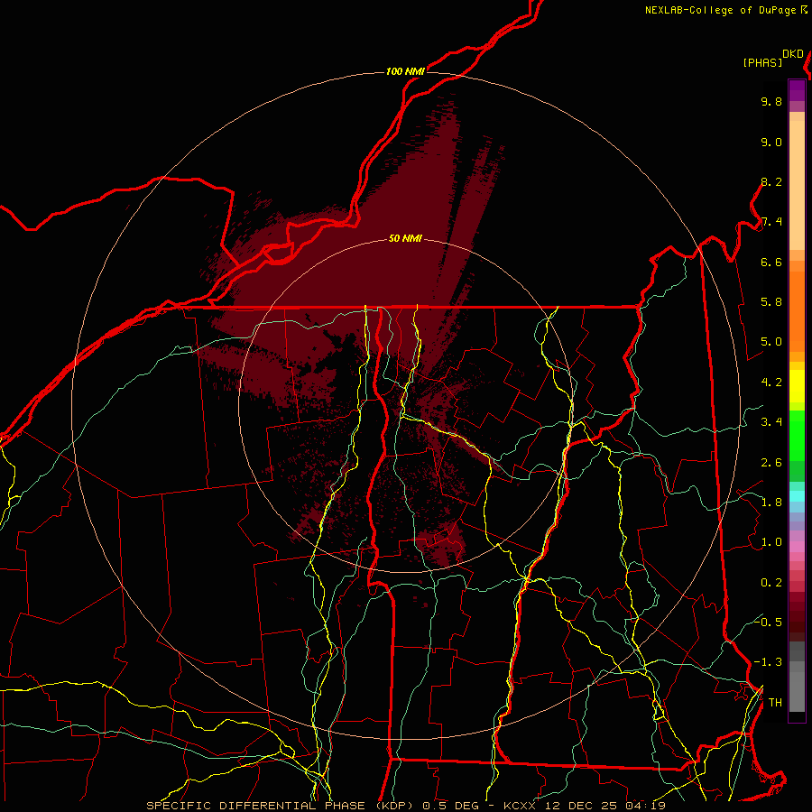812x812 pixels.
Task: Click the 1.0 value on color scale
Action: tap(771, 542)
